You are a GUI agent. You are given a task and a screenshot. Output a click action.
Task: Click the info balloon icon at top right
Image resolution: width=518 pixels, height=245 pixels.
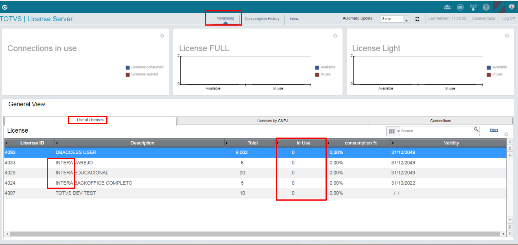tap(511, 7)
